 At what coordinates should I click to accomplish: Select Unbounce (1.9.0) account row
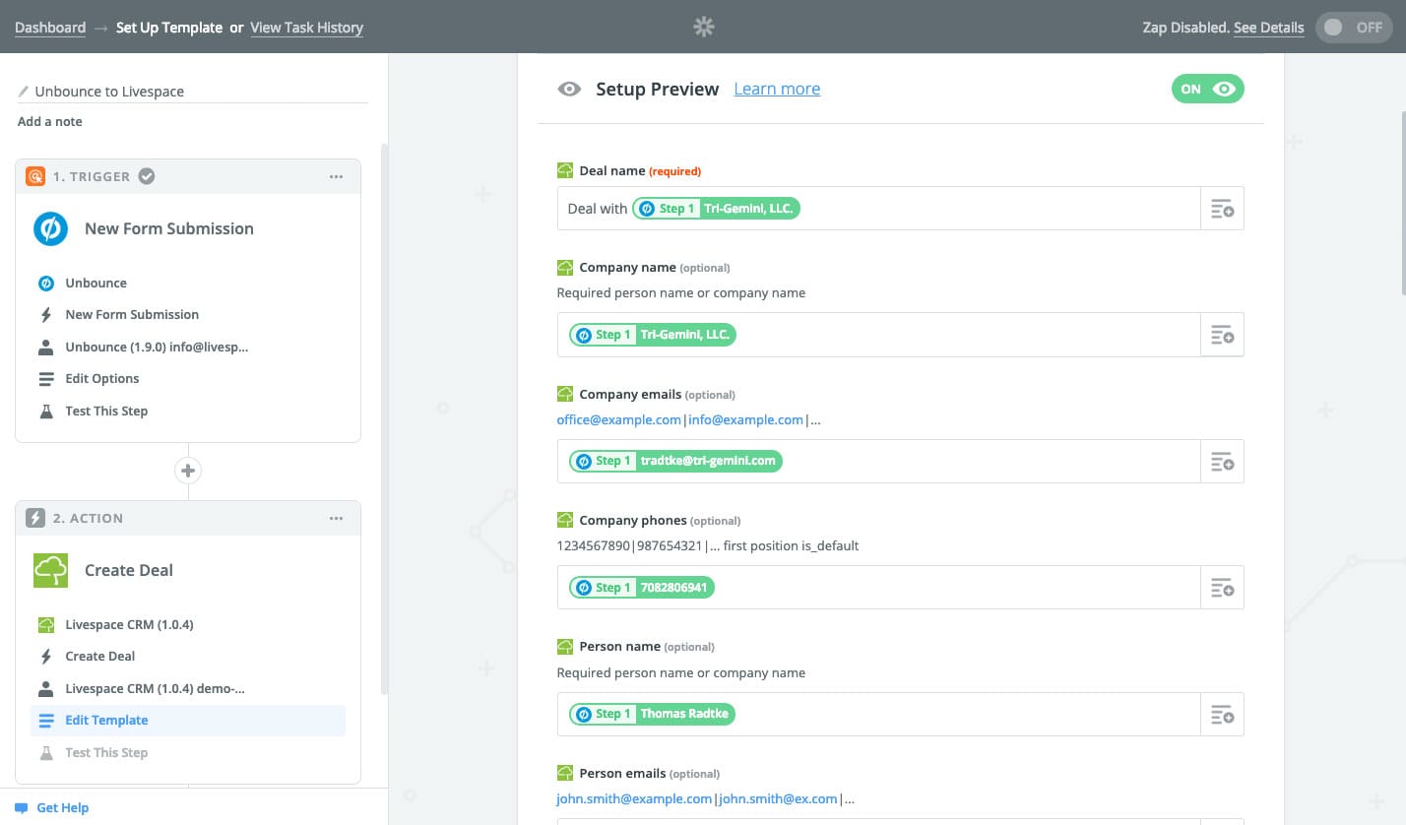coord(188,347)
